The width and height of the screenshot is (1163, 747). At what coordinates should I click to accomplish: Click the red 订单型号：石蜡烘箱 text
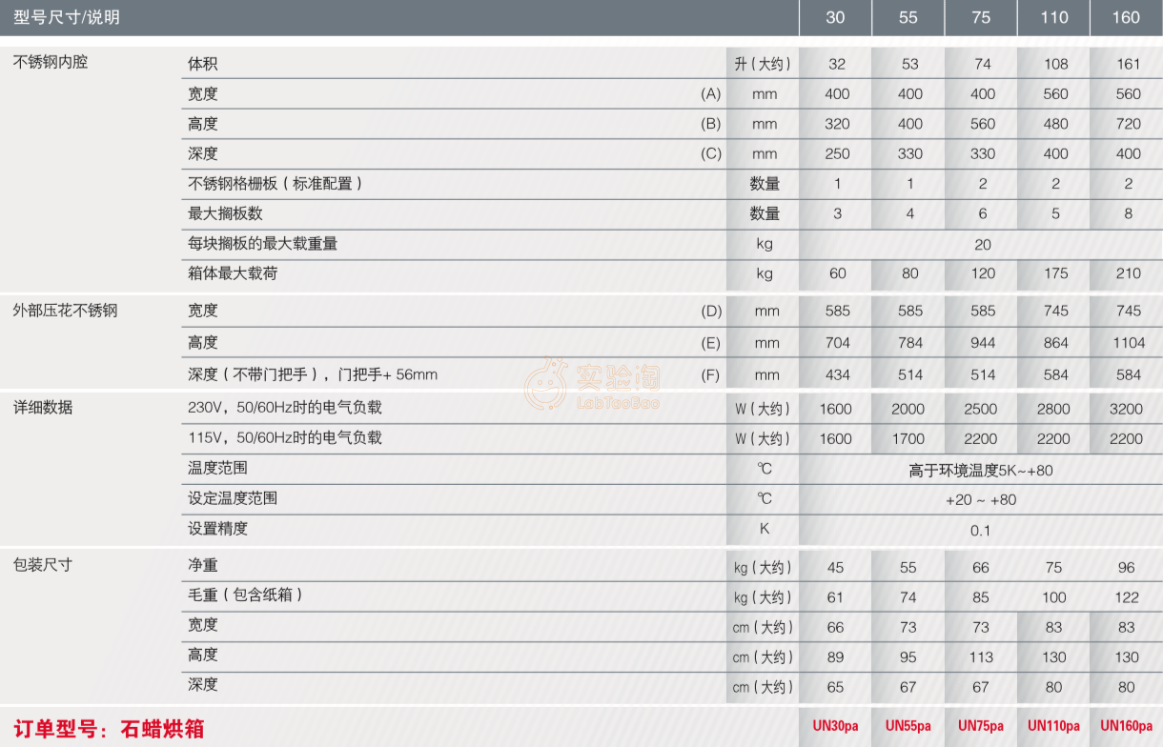tap(109, 729)
